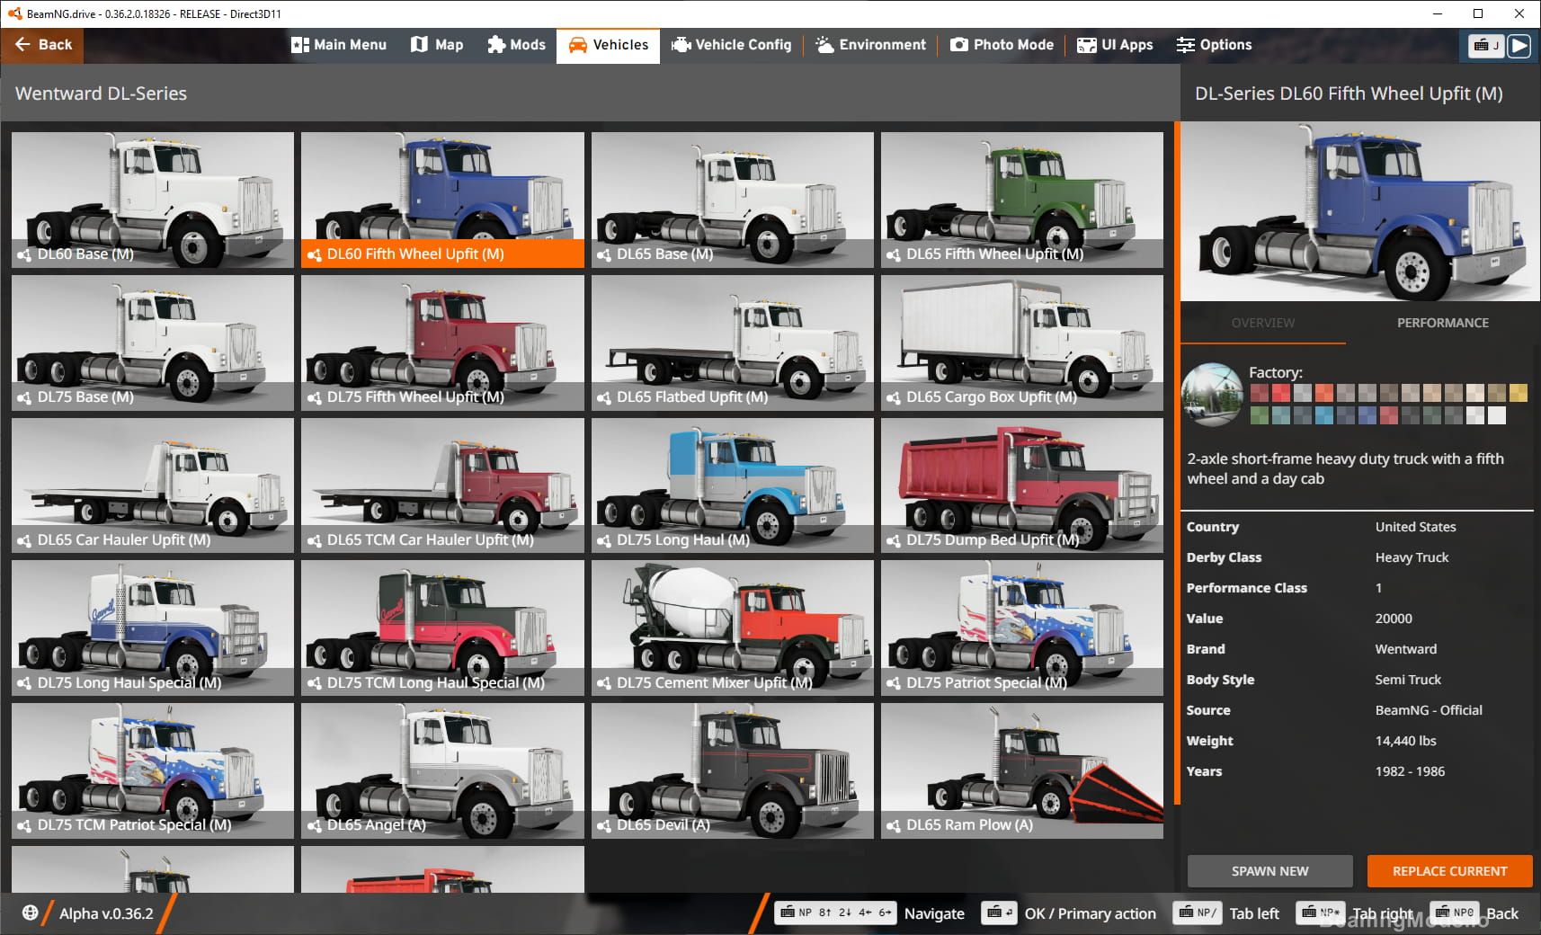This screenshot has width=1541, height=935.
Task: Click the numpad Navigate key hint icon
Action: [836, 913]
